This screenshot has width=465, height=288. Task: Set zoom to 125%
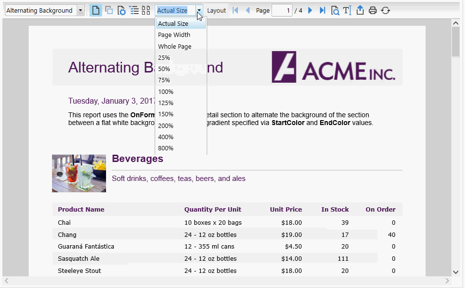pyautogui.click(x=181, y=103)
